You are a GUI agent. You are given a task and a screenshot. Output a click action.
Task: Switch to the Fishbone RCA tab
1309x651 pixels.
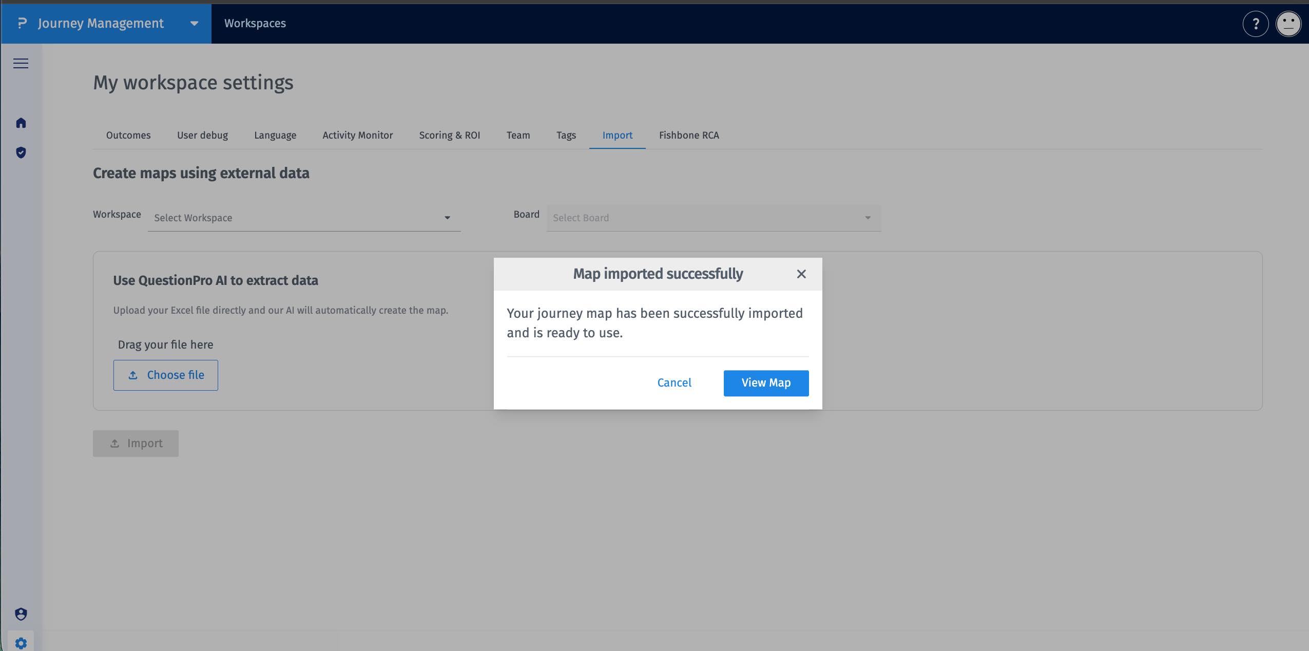688,135
